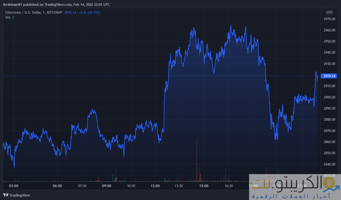This screenshot has width=341, height=200.
Task: Click the 2830.00 label on price axis
Action: 329,175
